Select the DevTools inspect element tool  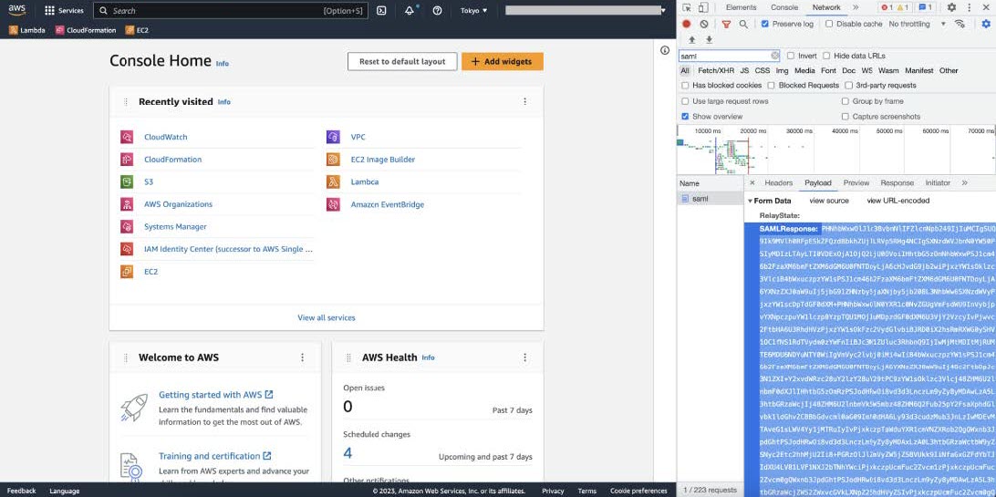(687, 7)
